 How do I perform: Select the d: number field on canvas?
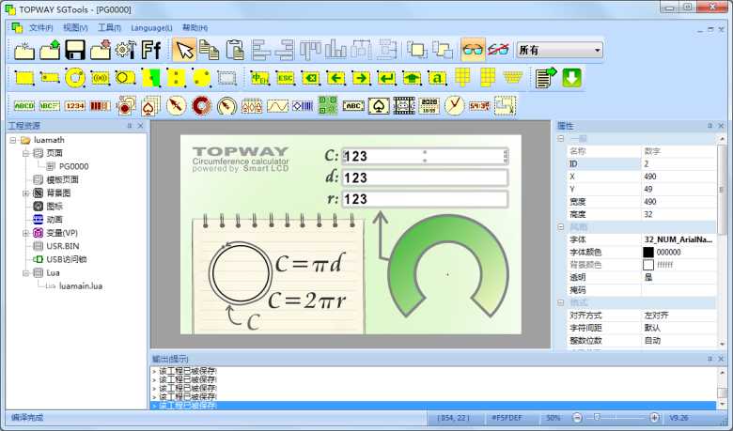425,177
